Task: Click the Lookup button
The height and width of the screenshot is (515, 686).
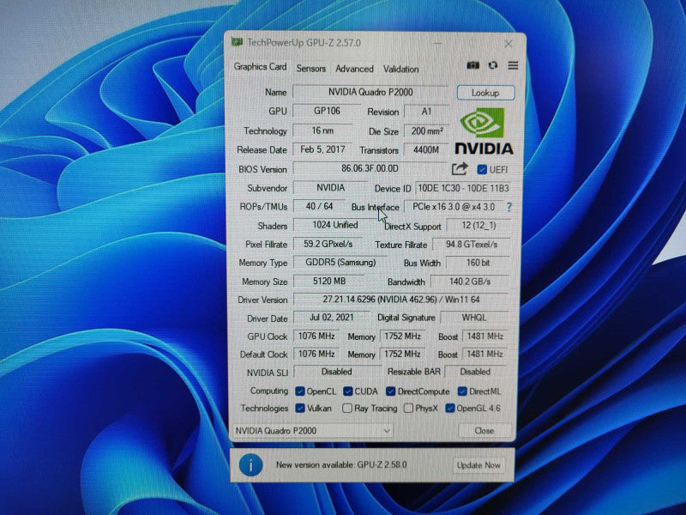Action: click(x=485, y=93)
